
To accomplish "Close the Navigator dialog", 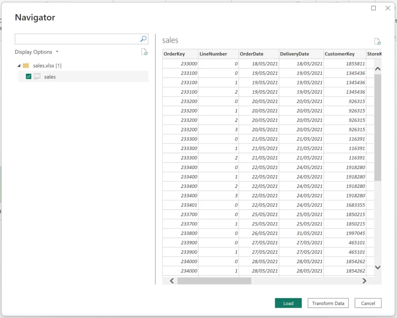I will tap(388, 8).
